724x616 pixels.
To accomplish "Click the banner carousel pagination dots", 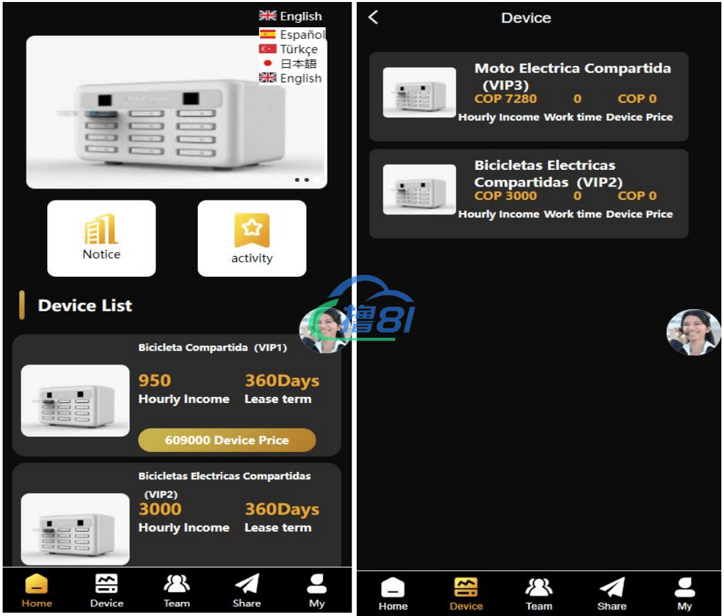I will coord(301,179).
